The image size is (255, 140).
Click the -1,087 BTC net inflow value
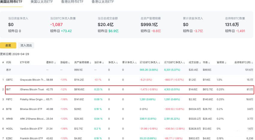tap(56, 25)
